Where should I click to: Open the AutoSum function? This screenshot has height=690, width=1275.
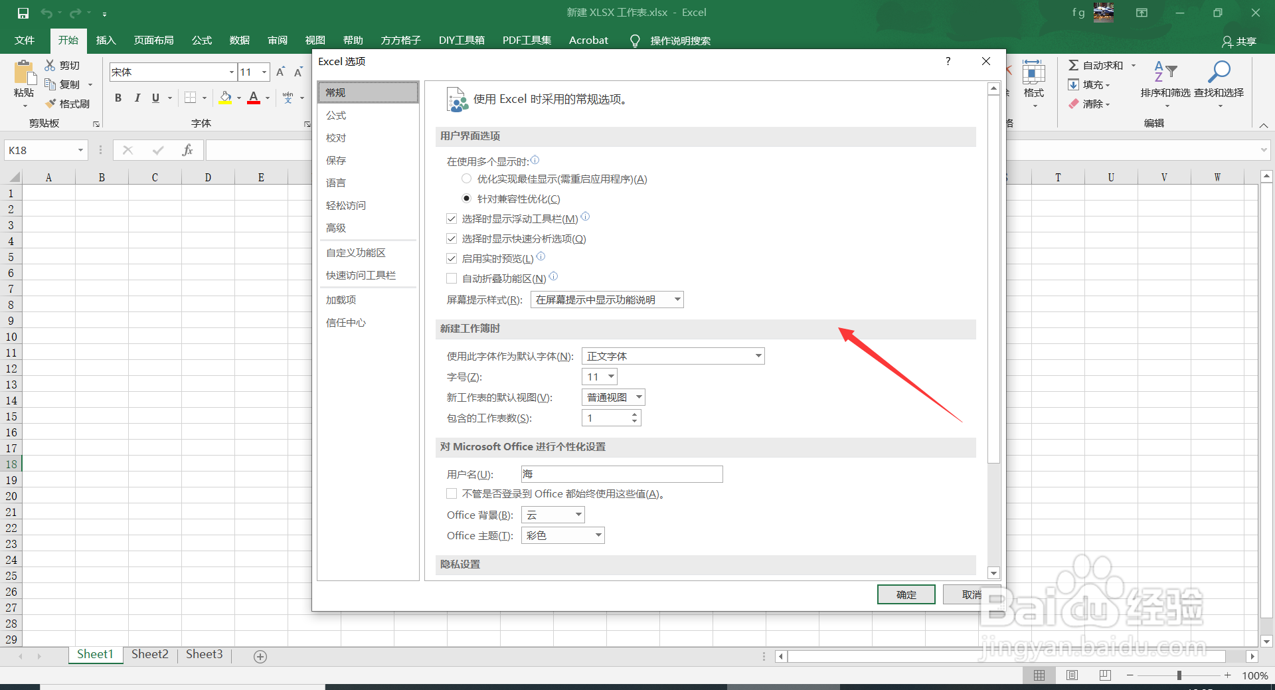coord(1097,65)
